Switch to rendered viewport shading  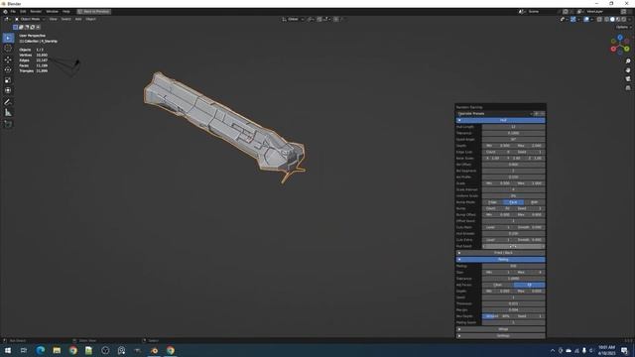(x=624, y=19)
